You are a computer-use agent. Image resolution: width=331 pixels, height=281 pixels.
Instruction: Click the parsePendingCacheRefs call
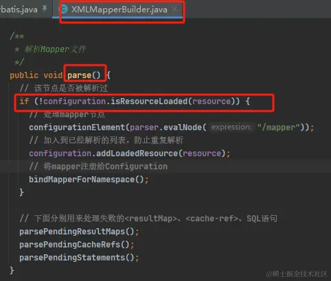(69, 245)
